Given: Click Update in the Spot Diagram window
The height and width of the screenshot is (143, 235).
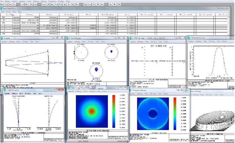Looking at the screenshot, I should pos(70,42).
